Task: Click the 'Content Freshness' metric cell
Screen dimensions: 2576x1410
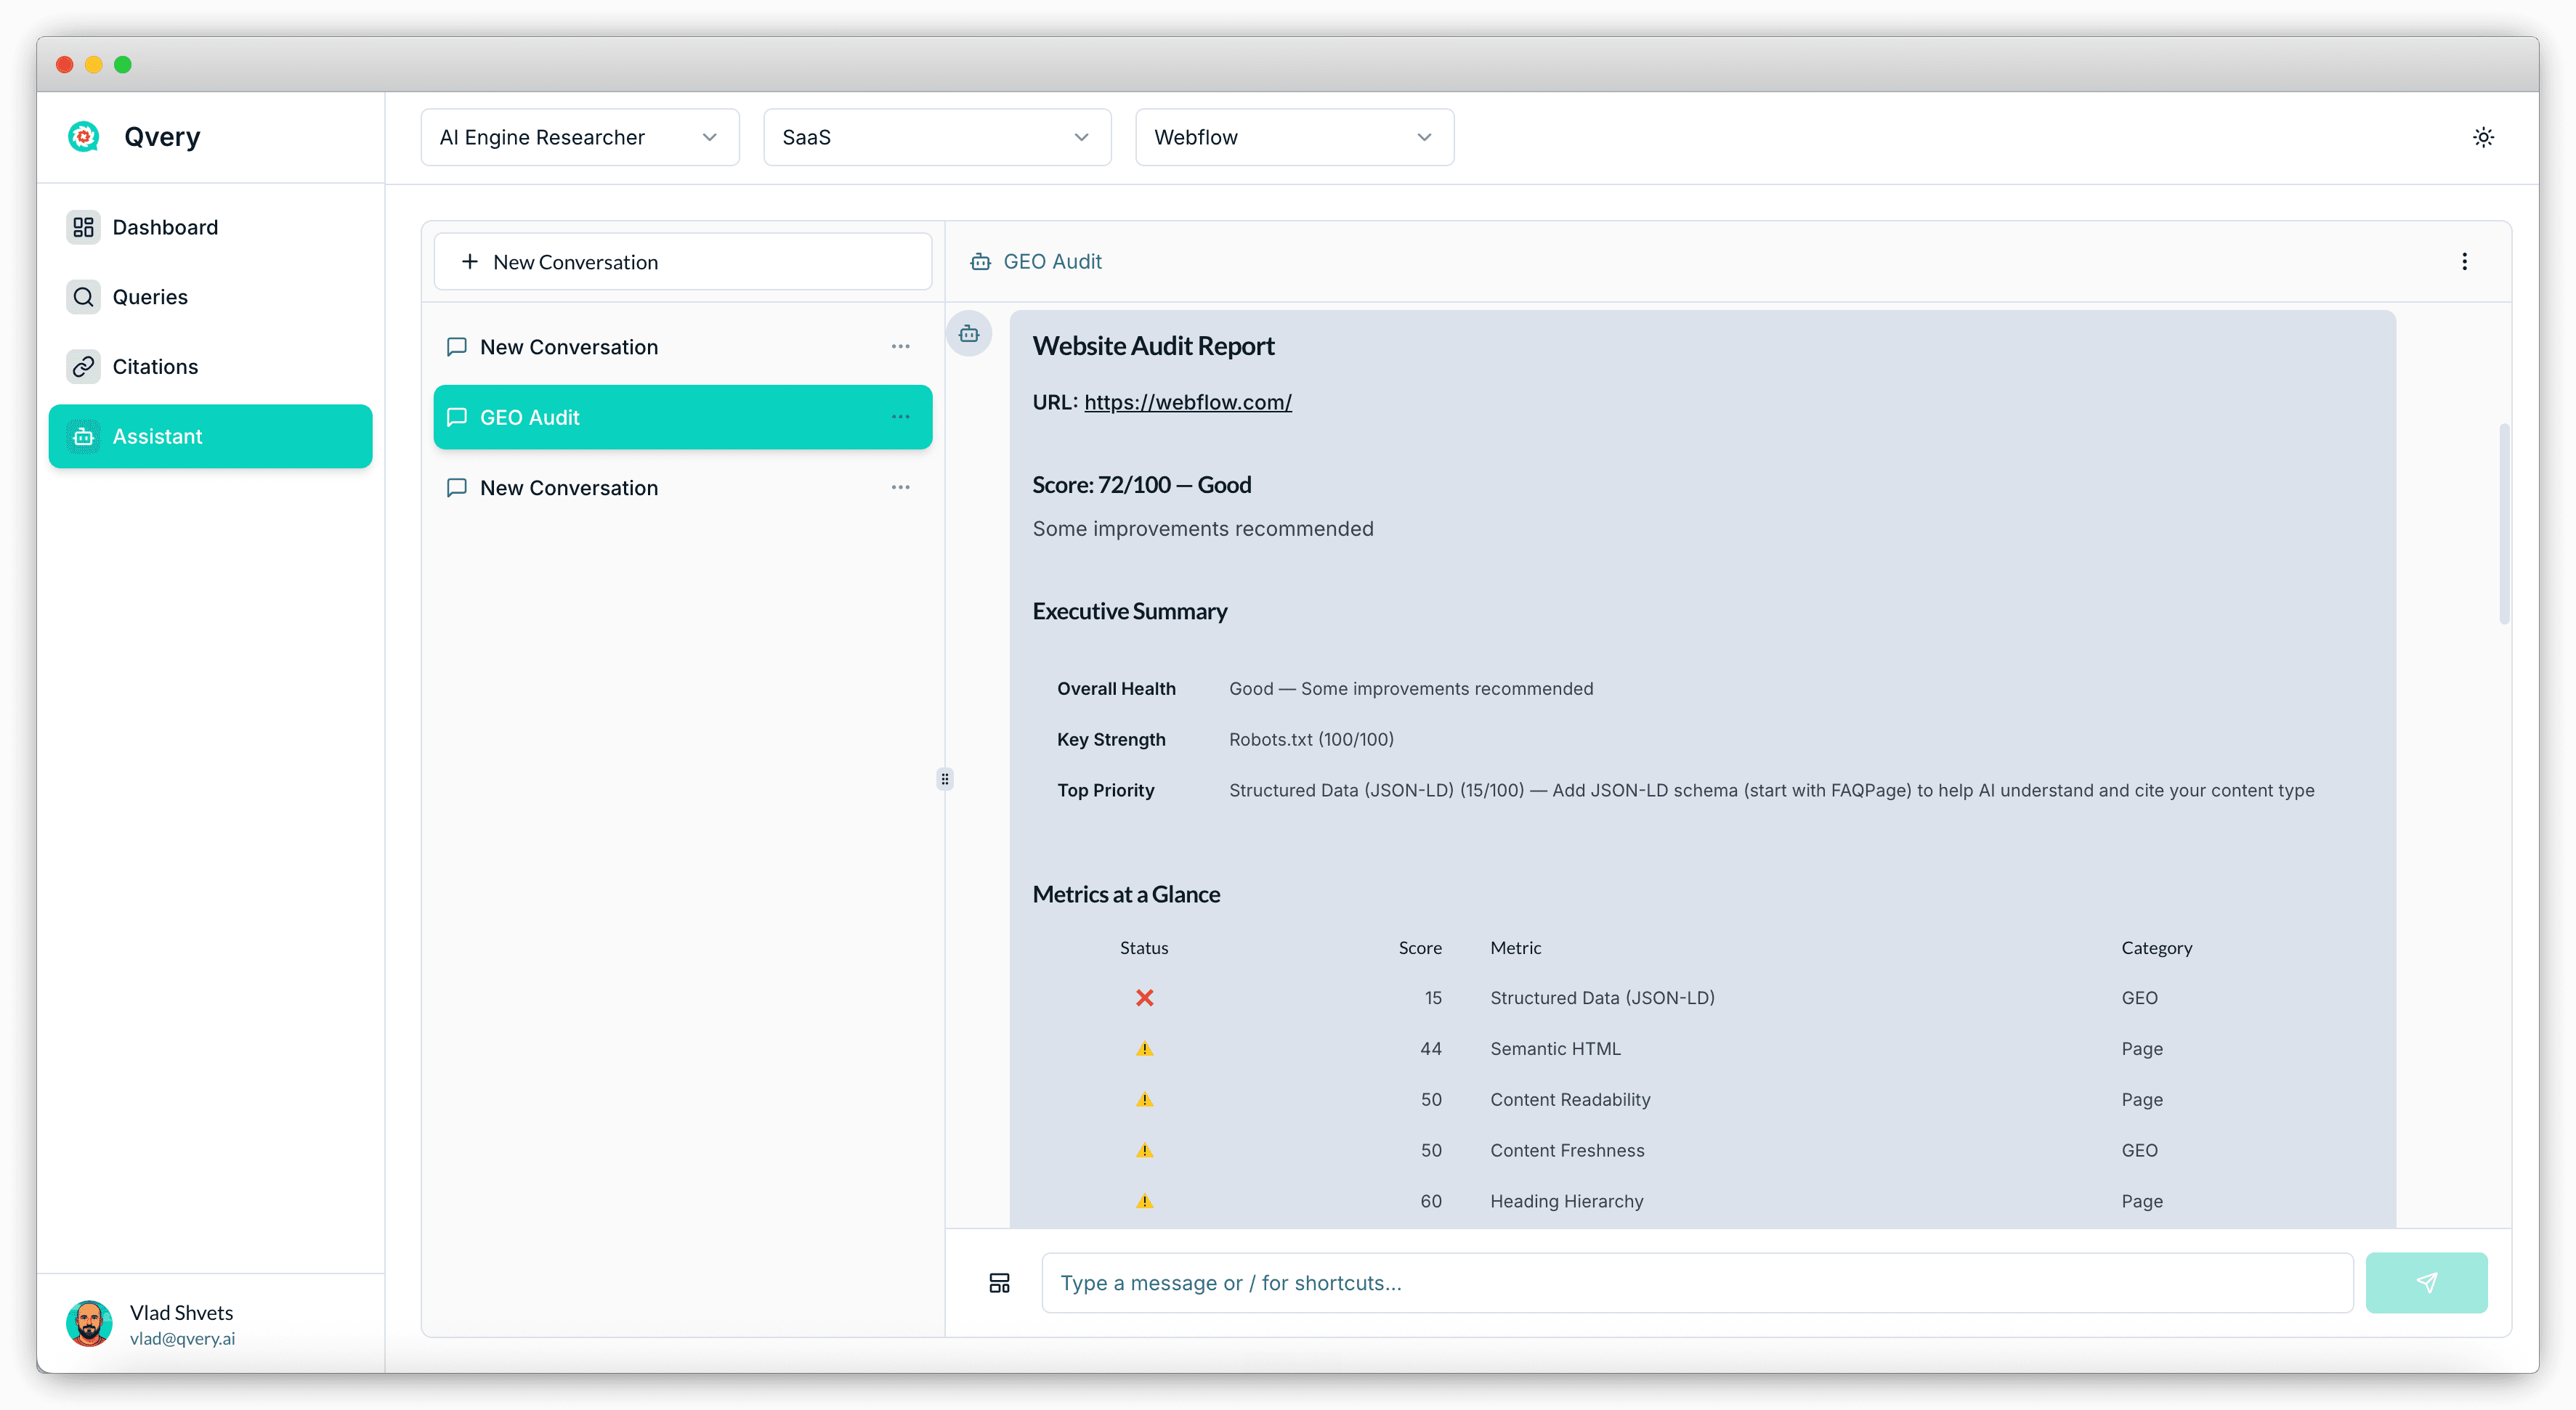Action: tap(1567, 1152)
